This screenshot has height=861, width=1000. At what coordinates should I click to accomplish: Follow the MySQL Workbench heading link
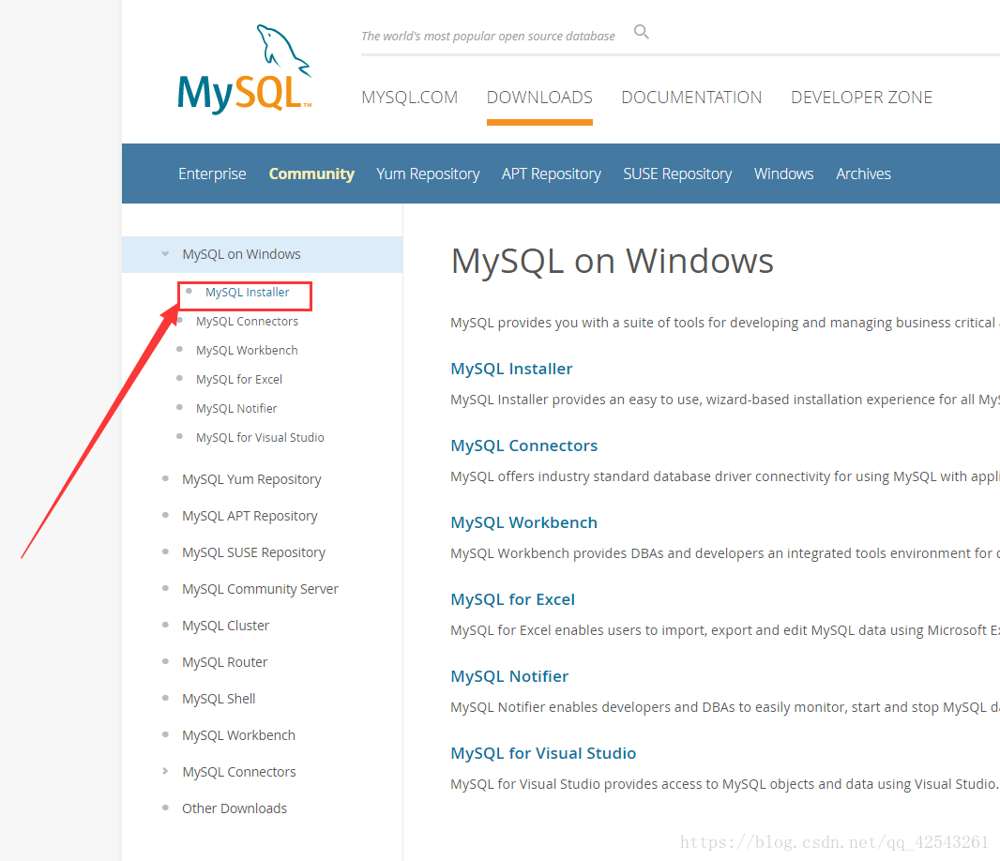click(523, 522)
